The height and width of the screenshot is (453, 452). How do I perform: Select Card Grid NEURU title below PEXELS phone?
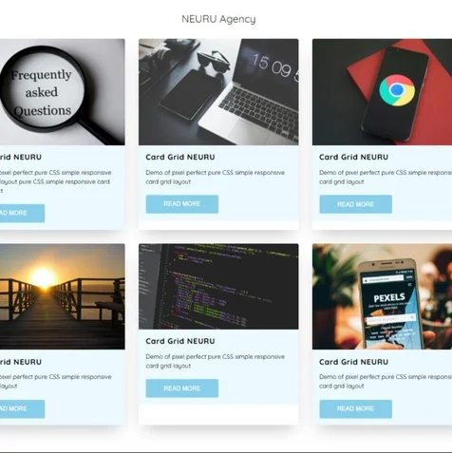click(x=353, y=362)
